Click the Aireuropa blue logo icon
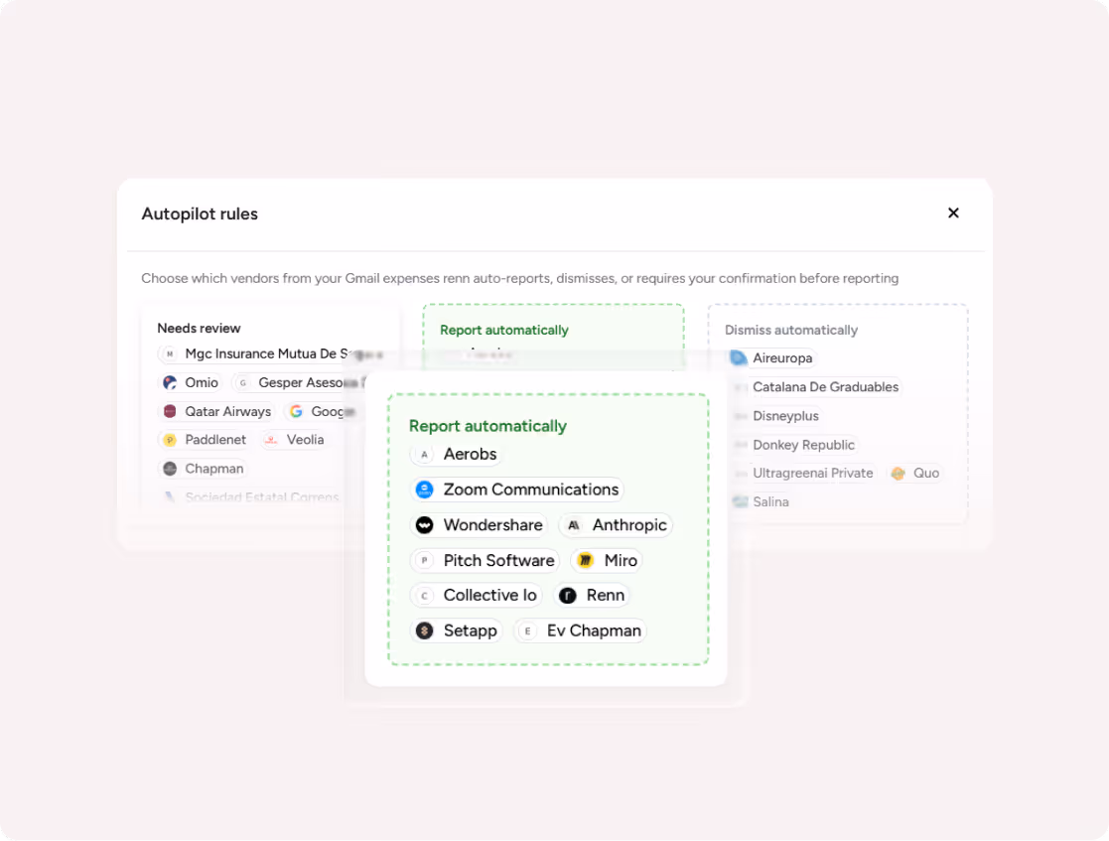The width and height of the screenshot is (1109, 841). (x=739, y=357)
